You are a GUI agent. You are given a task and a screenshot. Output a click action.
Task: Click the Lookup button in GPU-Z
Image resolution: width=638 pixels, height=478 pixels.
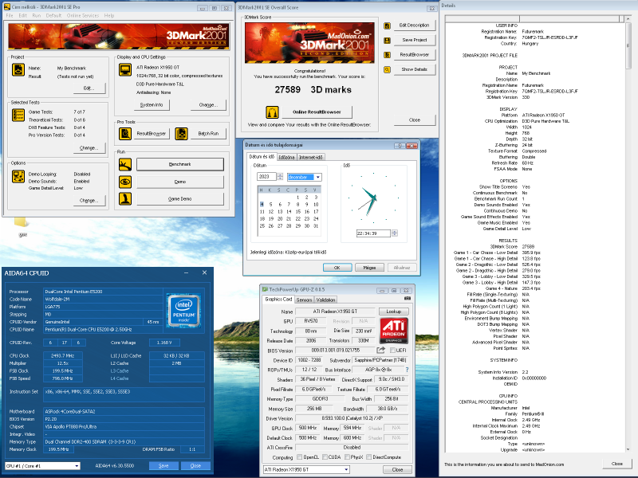coord(393,311)
